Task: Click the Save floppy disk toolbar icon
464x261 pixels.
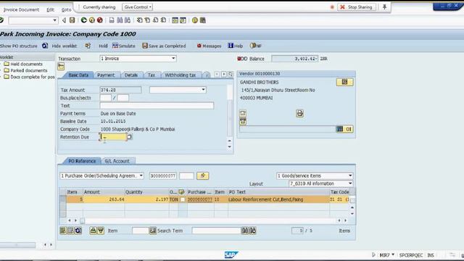Action: pos(72,20)
